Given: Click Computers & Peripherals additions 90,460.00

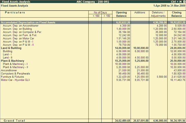Looking at the screenshot, I should (143, 74).
